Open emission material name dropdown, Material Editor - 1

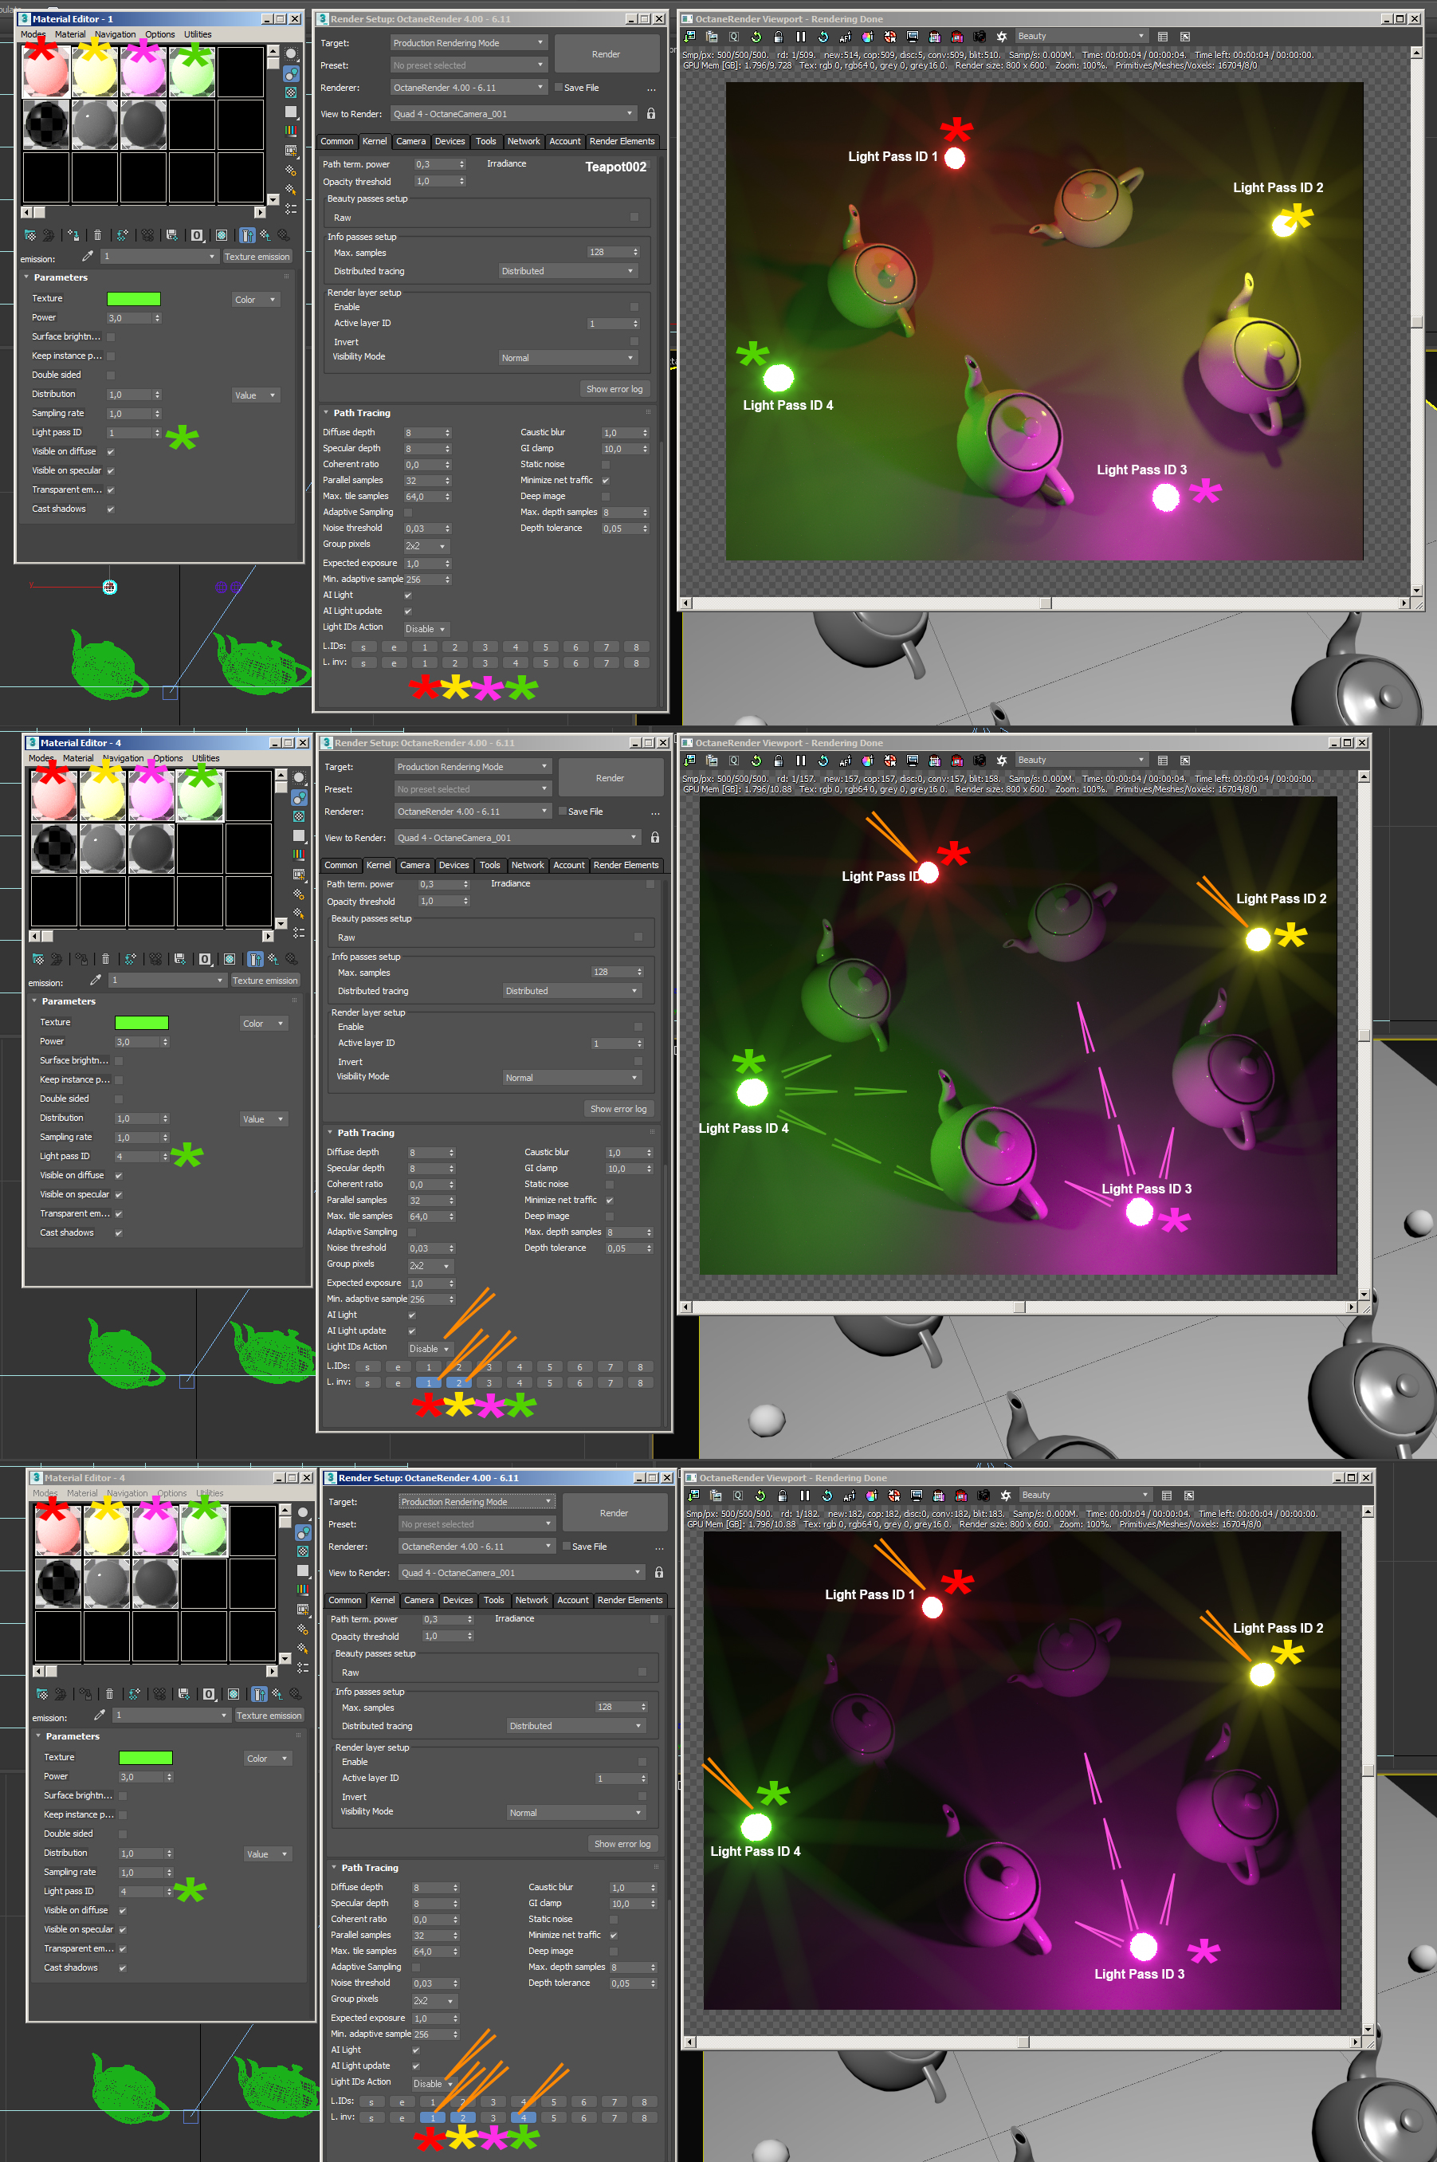[x=159, y=257]
